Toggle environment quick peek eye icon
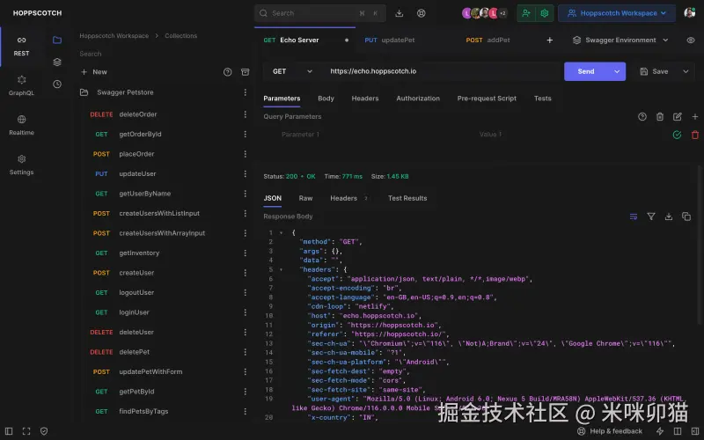 [691, 40]
